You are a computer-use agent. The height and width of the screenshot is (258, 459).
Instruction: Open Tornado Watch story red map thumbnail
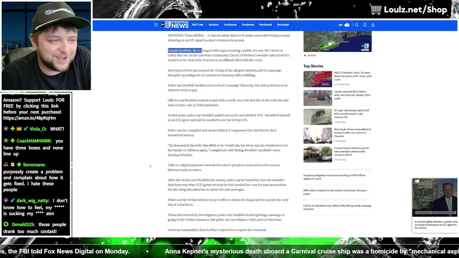tap(318, 79)
